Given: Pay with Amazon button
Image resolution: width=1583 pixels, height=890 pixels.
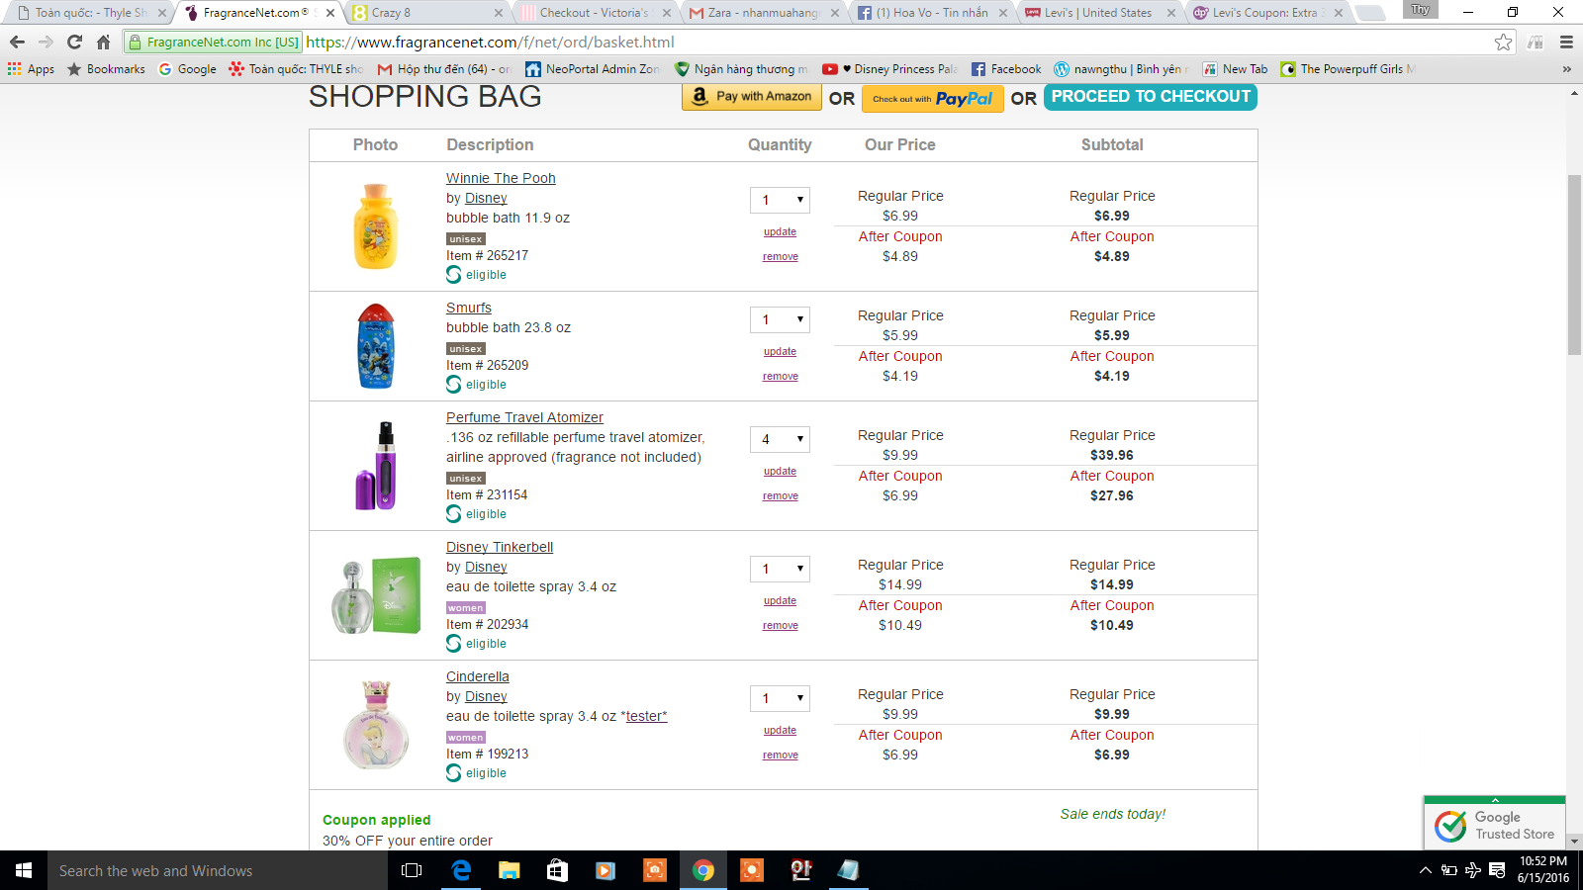Looking at the screenshot, I should [751, 97].
